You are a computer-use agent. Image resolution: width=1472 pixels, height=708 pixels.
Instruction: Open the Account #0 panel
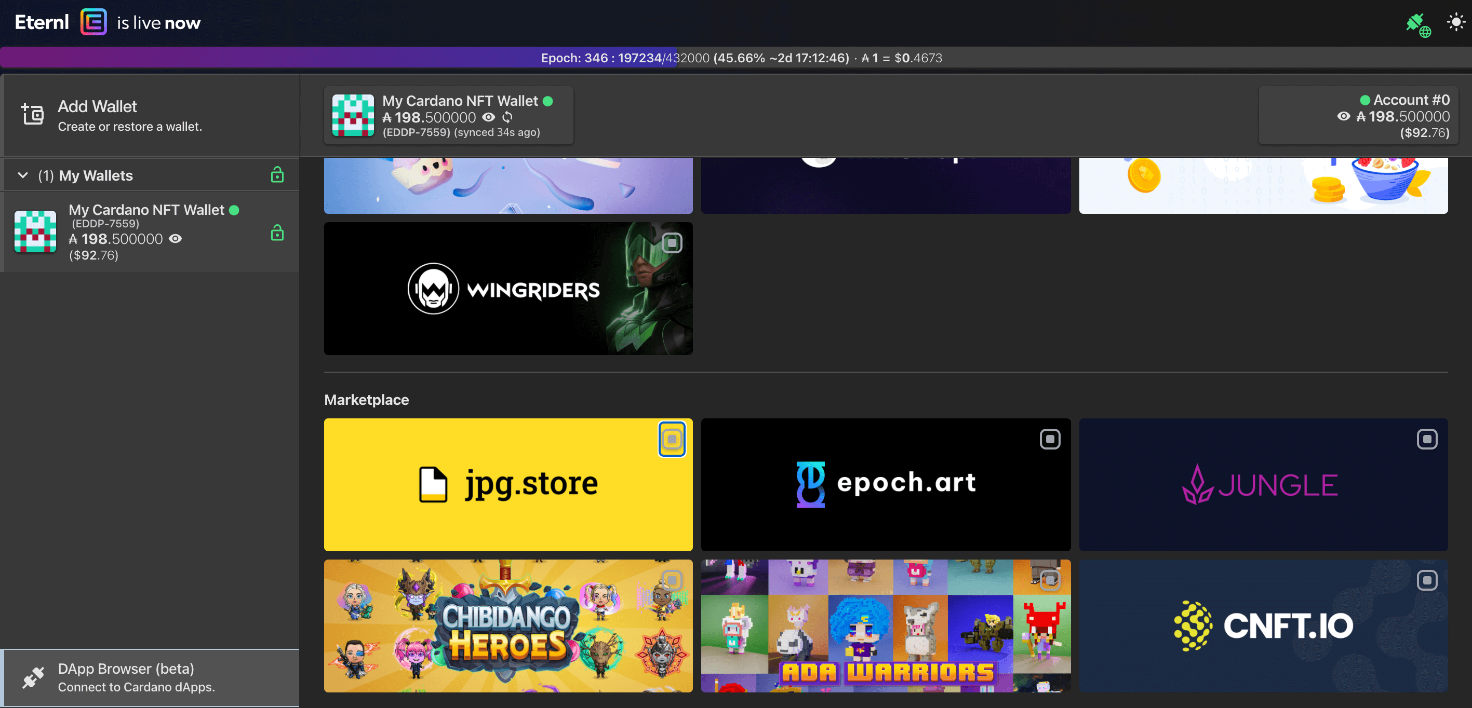(1358, 115)
